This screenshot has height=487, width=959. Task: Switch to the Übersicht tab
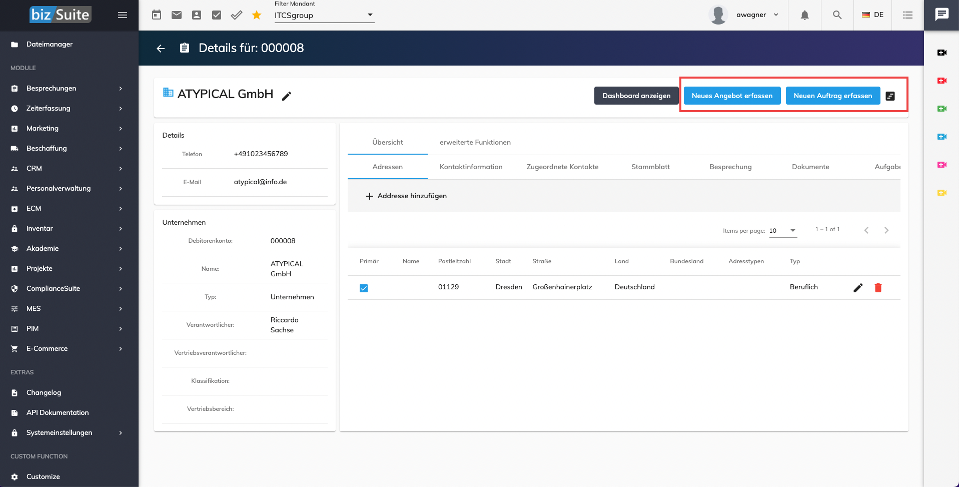(388, 142)
